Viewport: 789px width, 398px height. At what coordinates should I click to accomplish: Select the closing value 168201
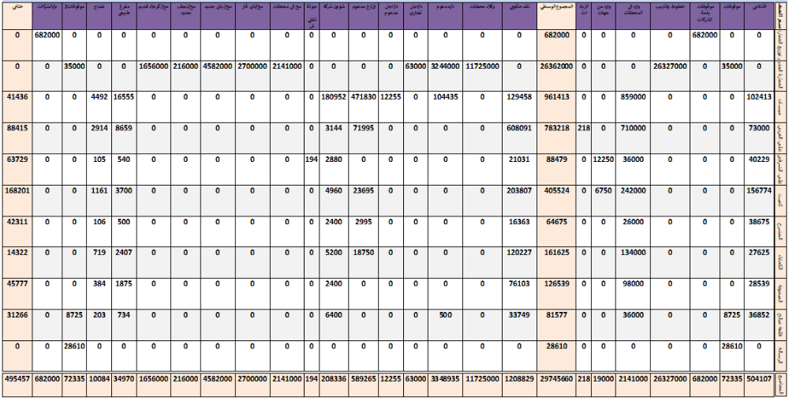(x=17, y=200)
